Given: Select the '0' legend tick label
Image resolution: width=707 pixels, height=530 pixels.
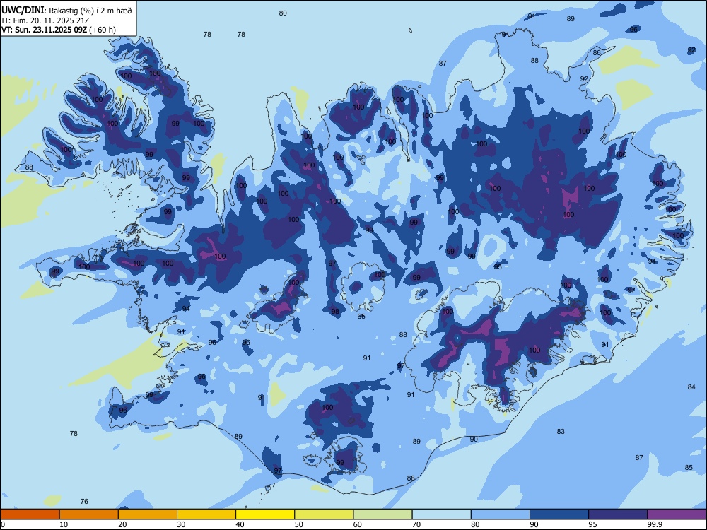Looking at the screenshot, I should (x=3, y=524).
